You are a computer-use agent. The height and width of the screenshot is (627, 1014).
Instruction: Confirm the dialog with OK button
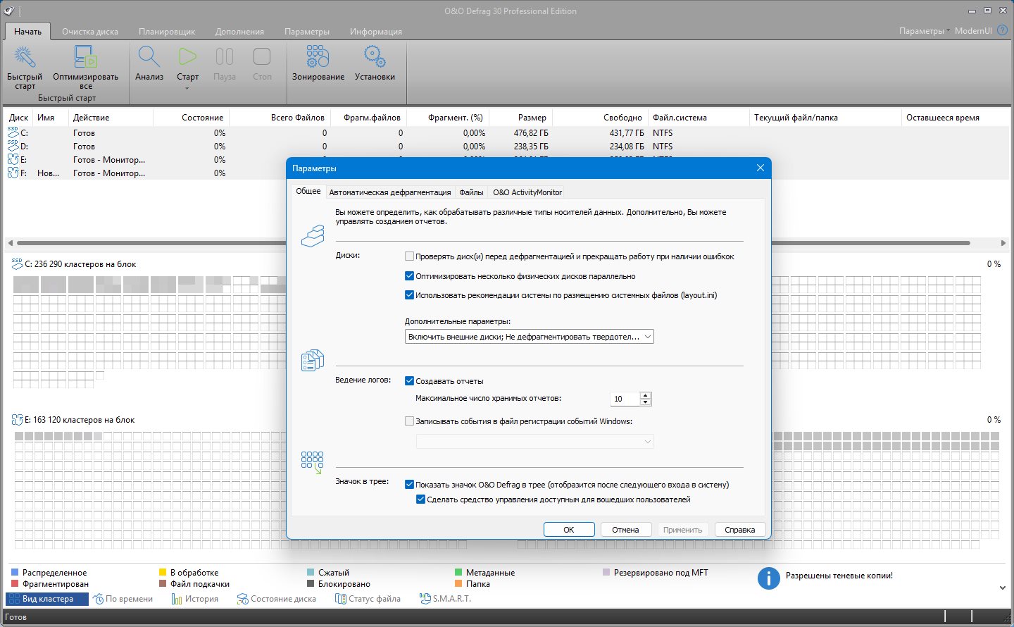569,530
